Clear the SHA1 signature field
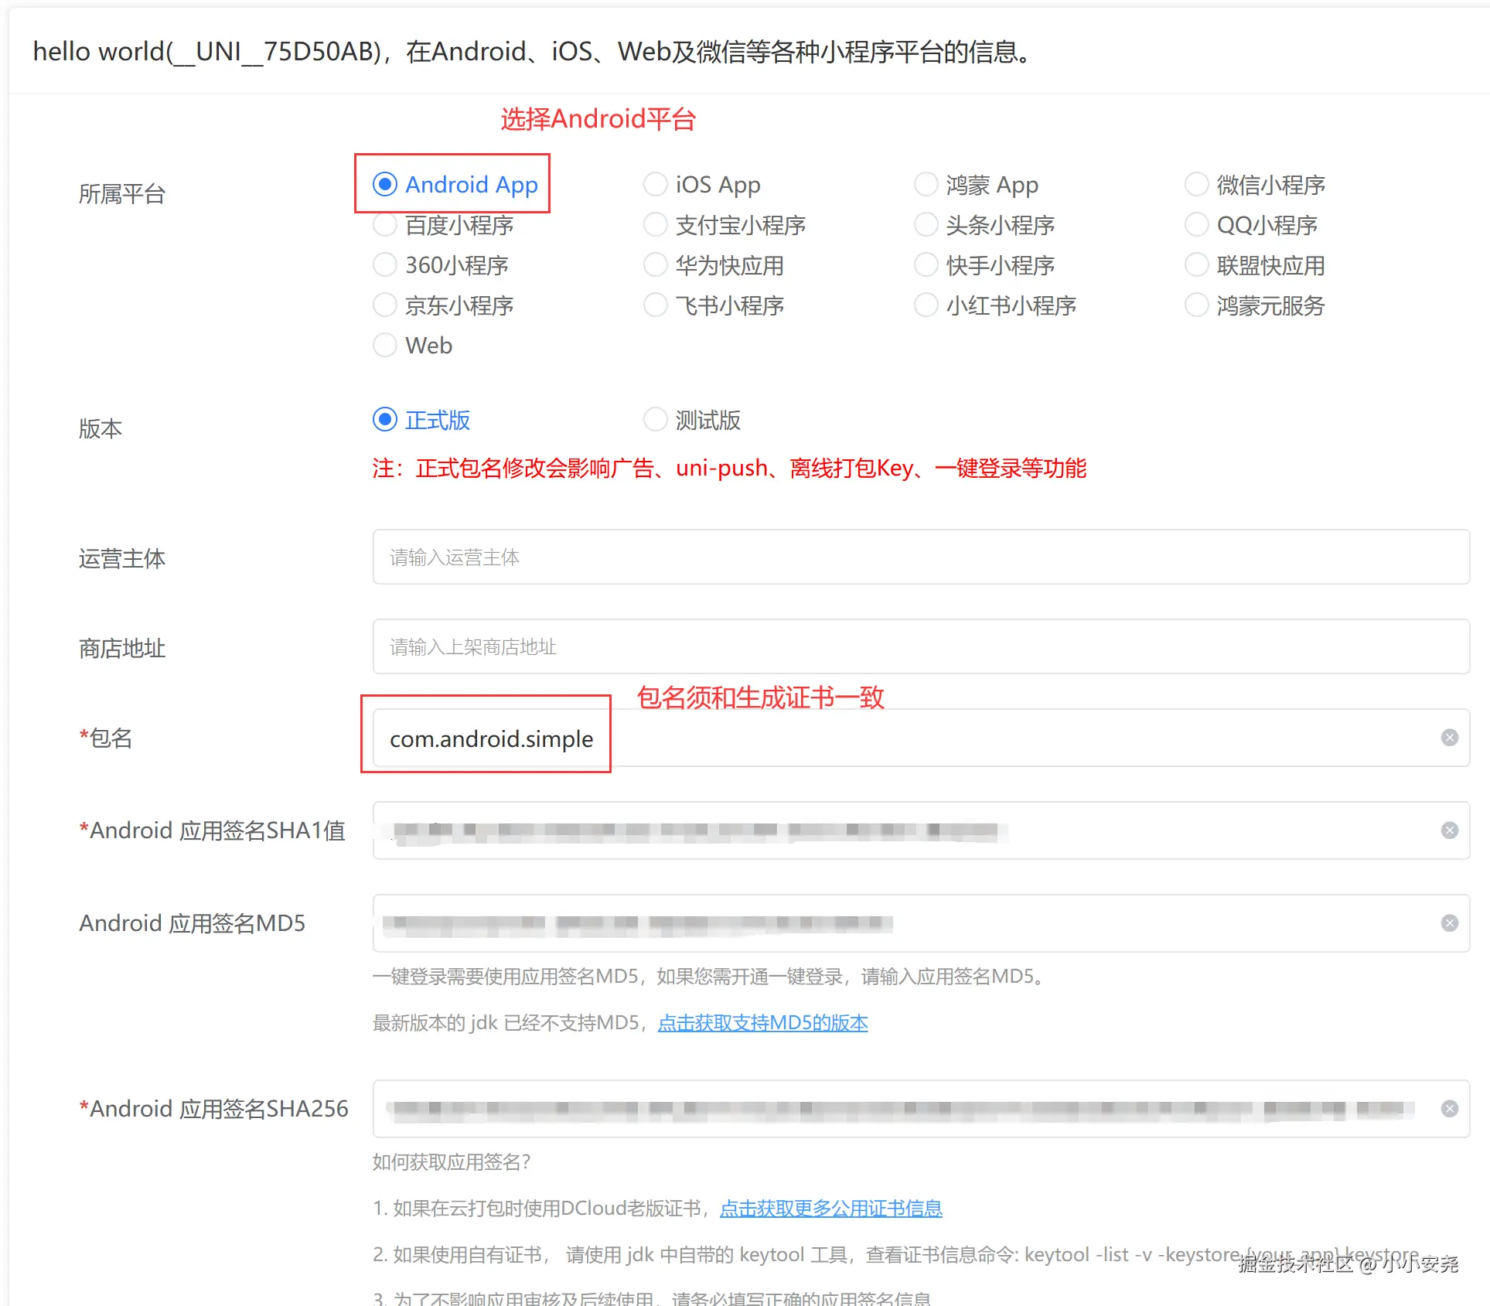 [x=1450, y=830]
